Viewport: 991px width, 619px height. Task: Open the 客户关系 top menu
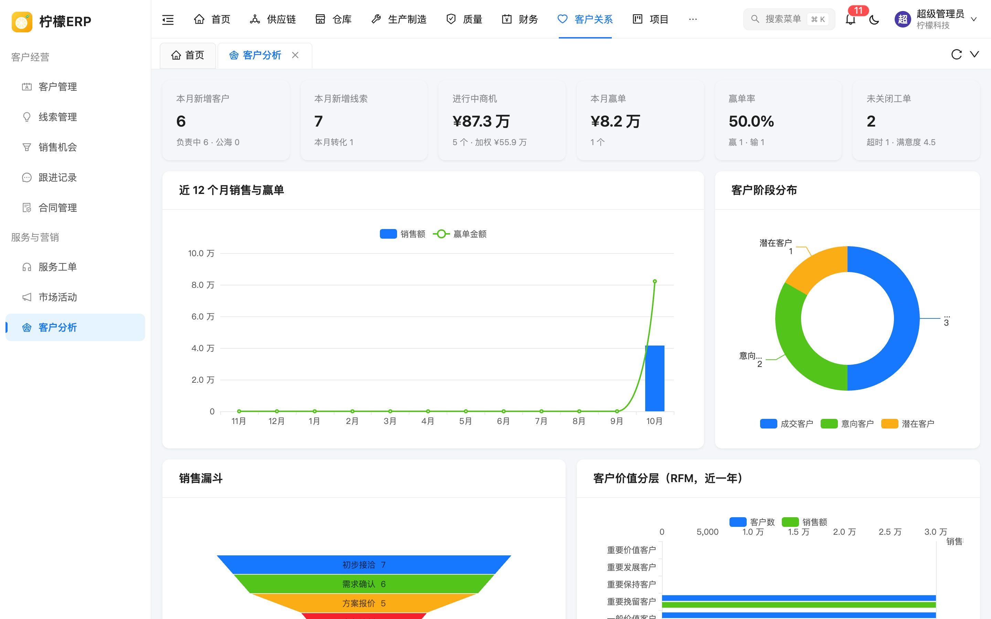click(585, 19)
